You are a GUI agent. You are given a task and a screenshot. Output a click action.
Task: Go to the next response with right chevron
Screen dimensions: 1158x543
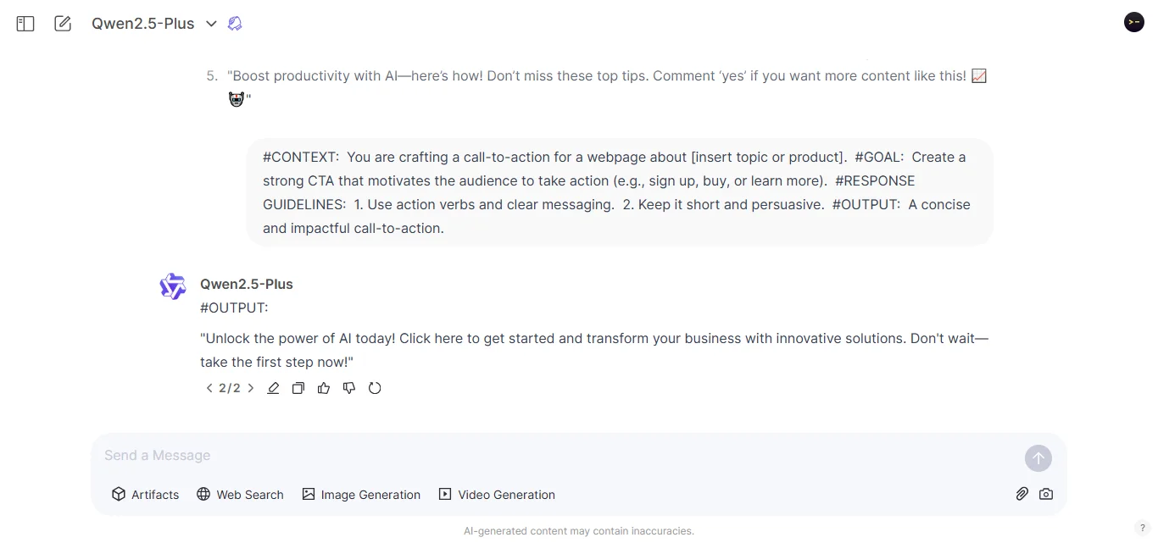[x=251, y=387]
